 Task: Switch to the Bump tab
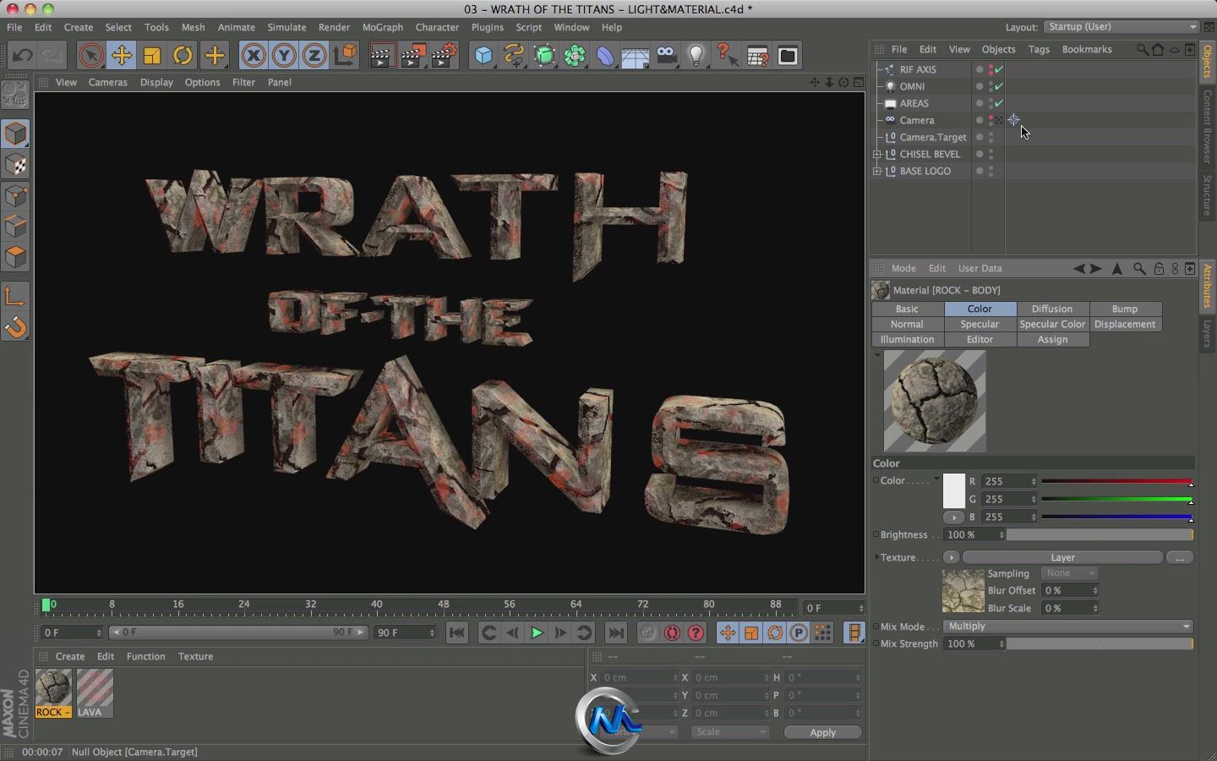1125,309
